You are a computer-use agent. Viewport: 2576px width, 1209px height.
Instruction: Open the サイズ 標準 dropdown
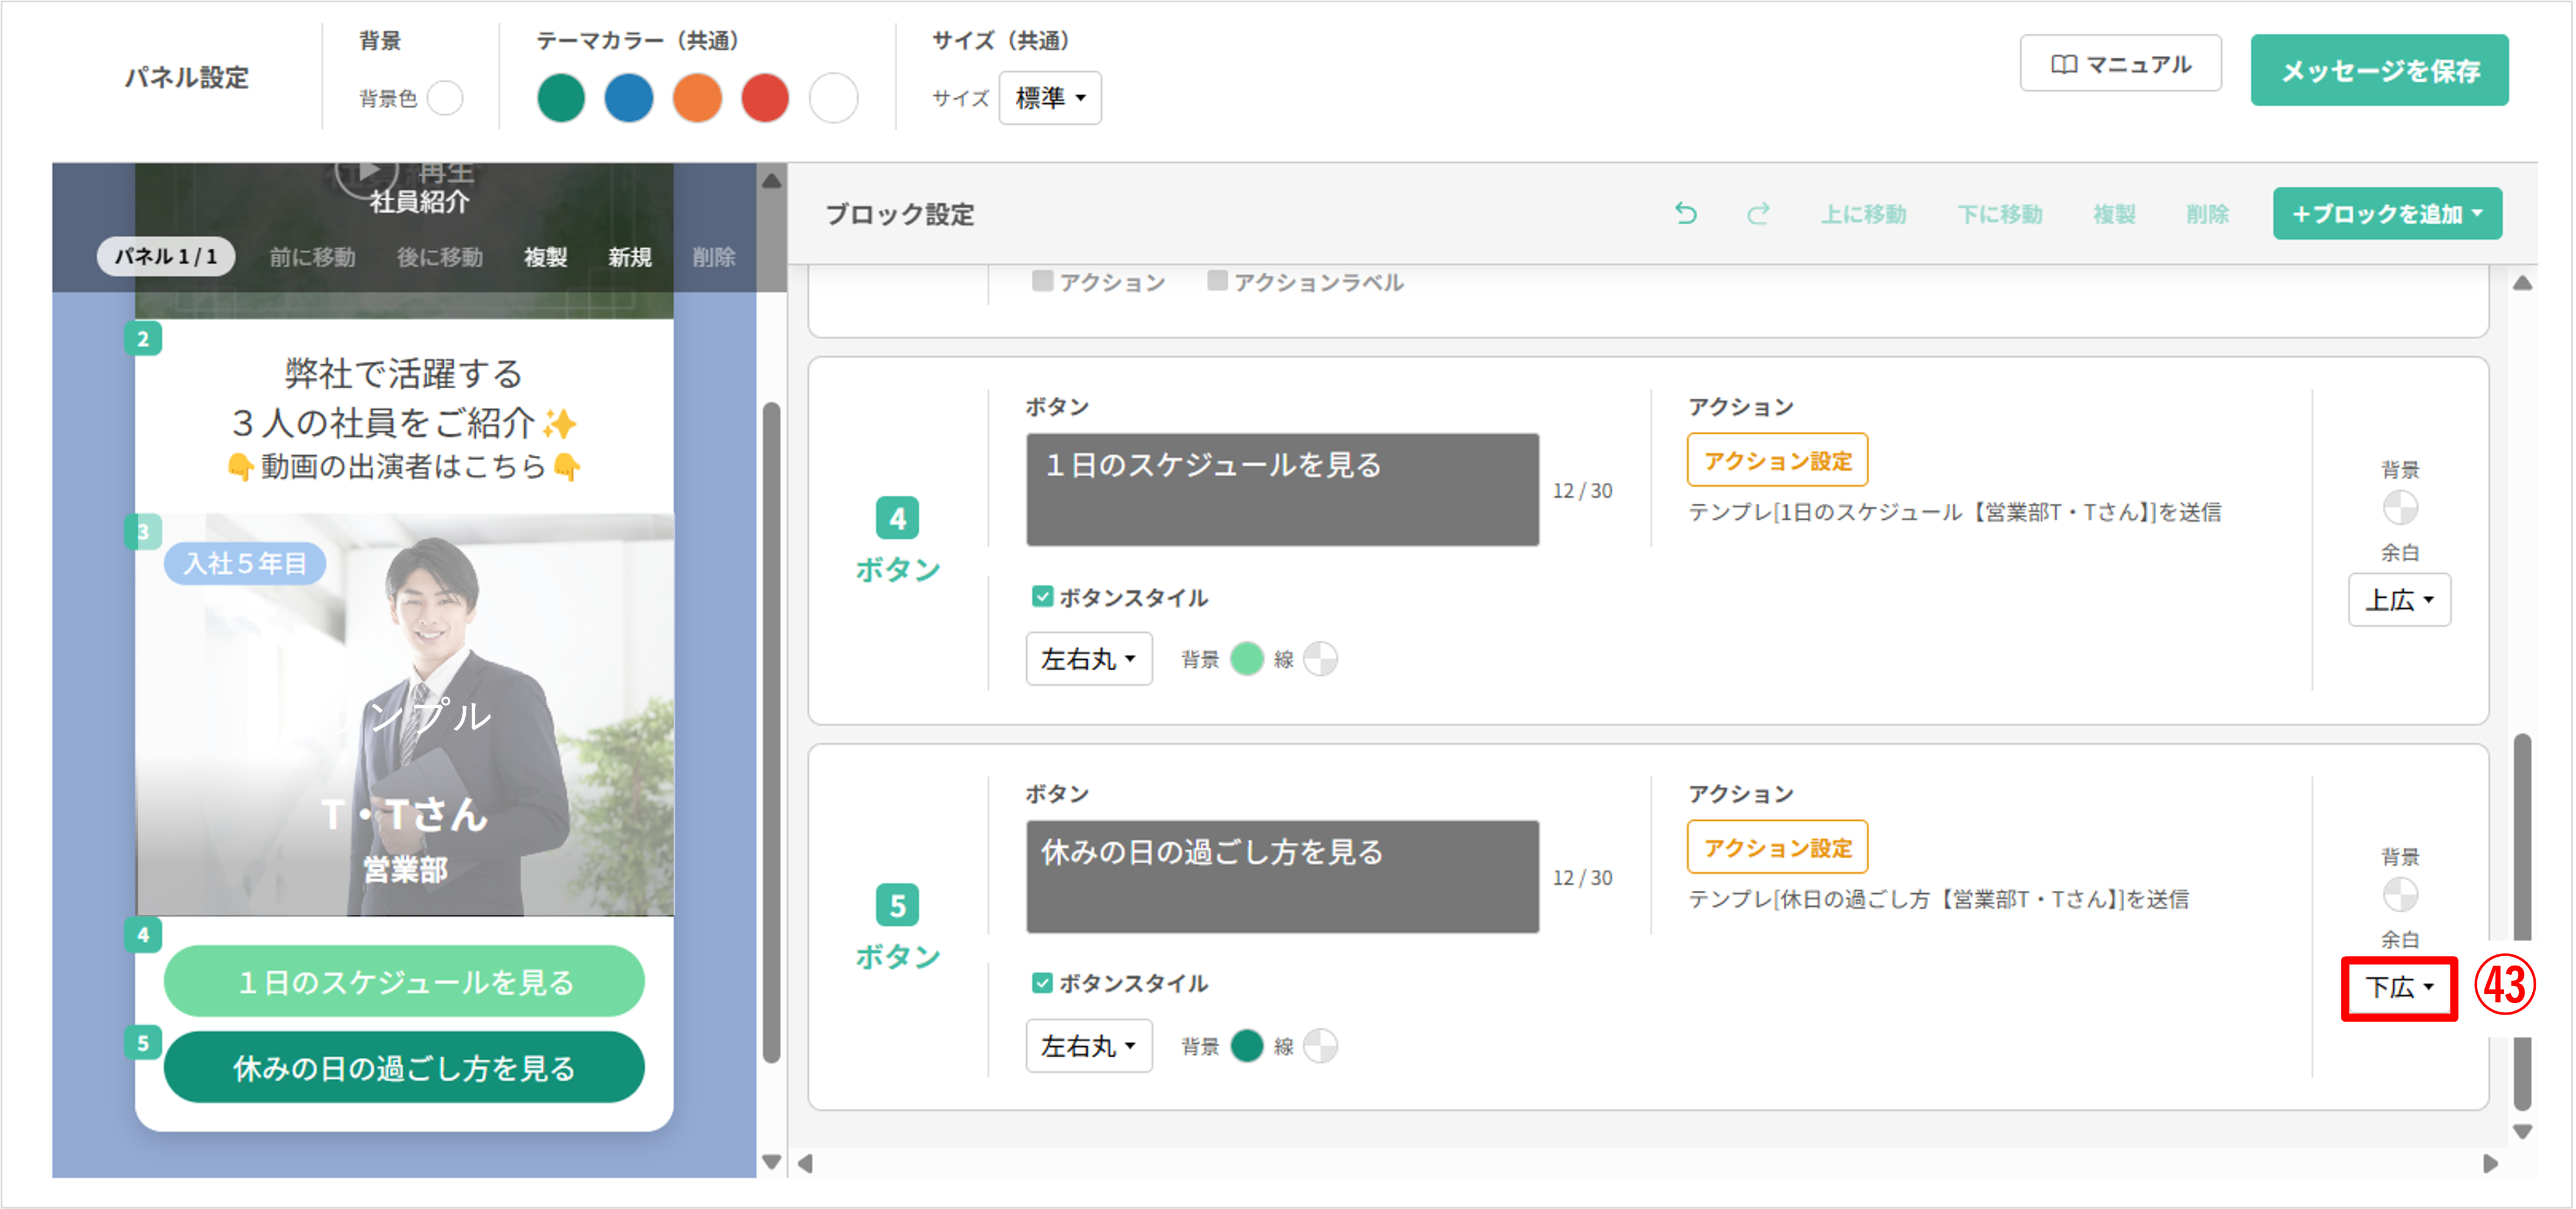1049,98
